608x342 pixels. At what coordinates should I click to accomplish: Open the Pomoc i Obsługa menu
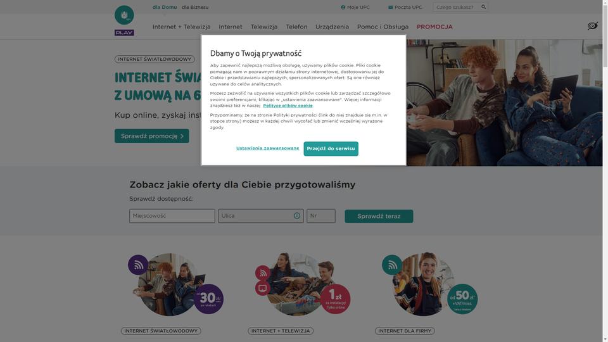(x=383, y=27)
